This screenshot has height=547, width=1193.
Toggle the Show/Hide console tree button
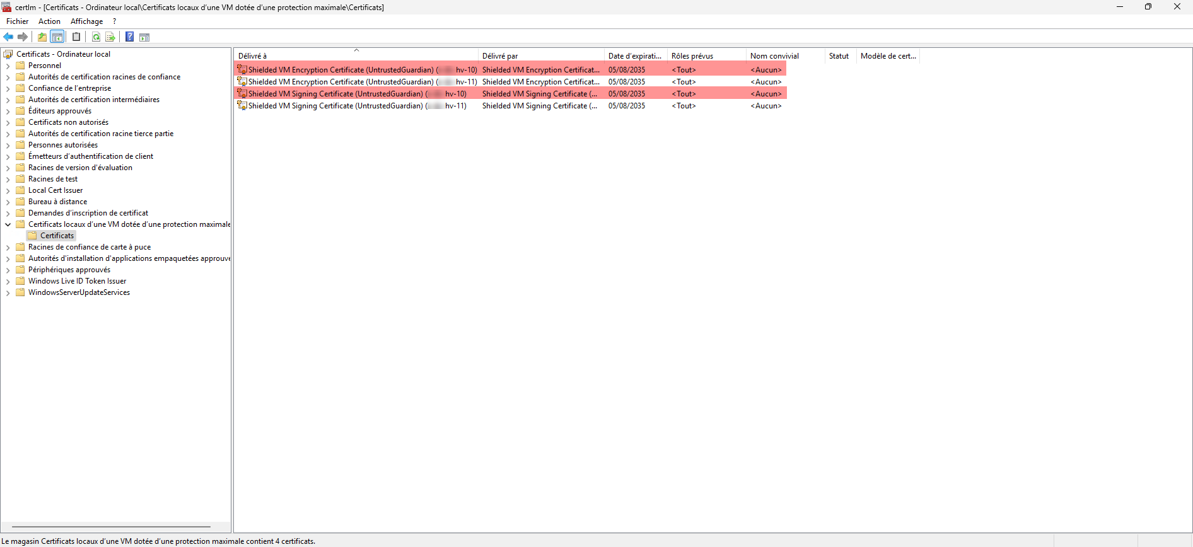[57, 37]
